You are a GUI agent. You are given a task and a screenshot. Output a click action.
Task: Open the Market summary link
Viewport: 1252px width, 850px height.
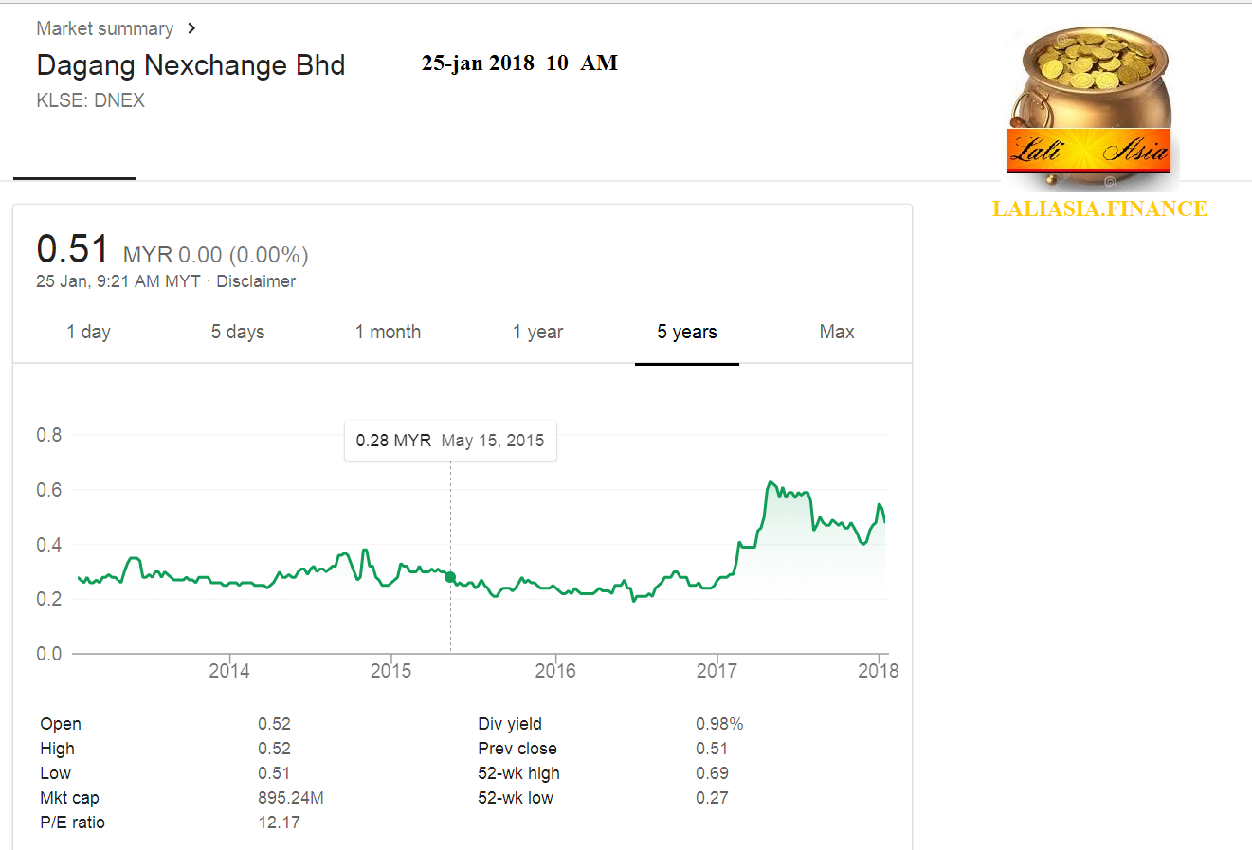pos(104,28)
